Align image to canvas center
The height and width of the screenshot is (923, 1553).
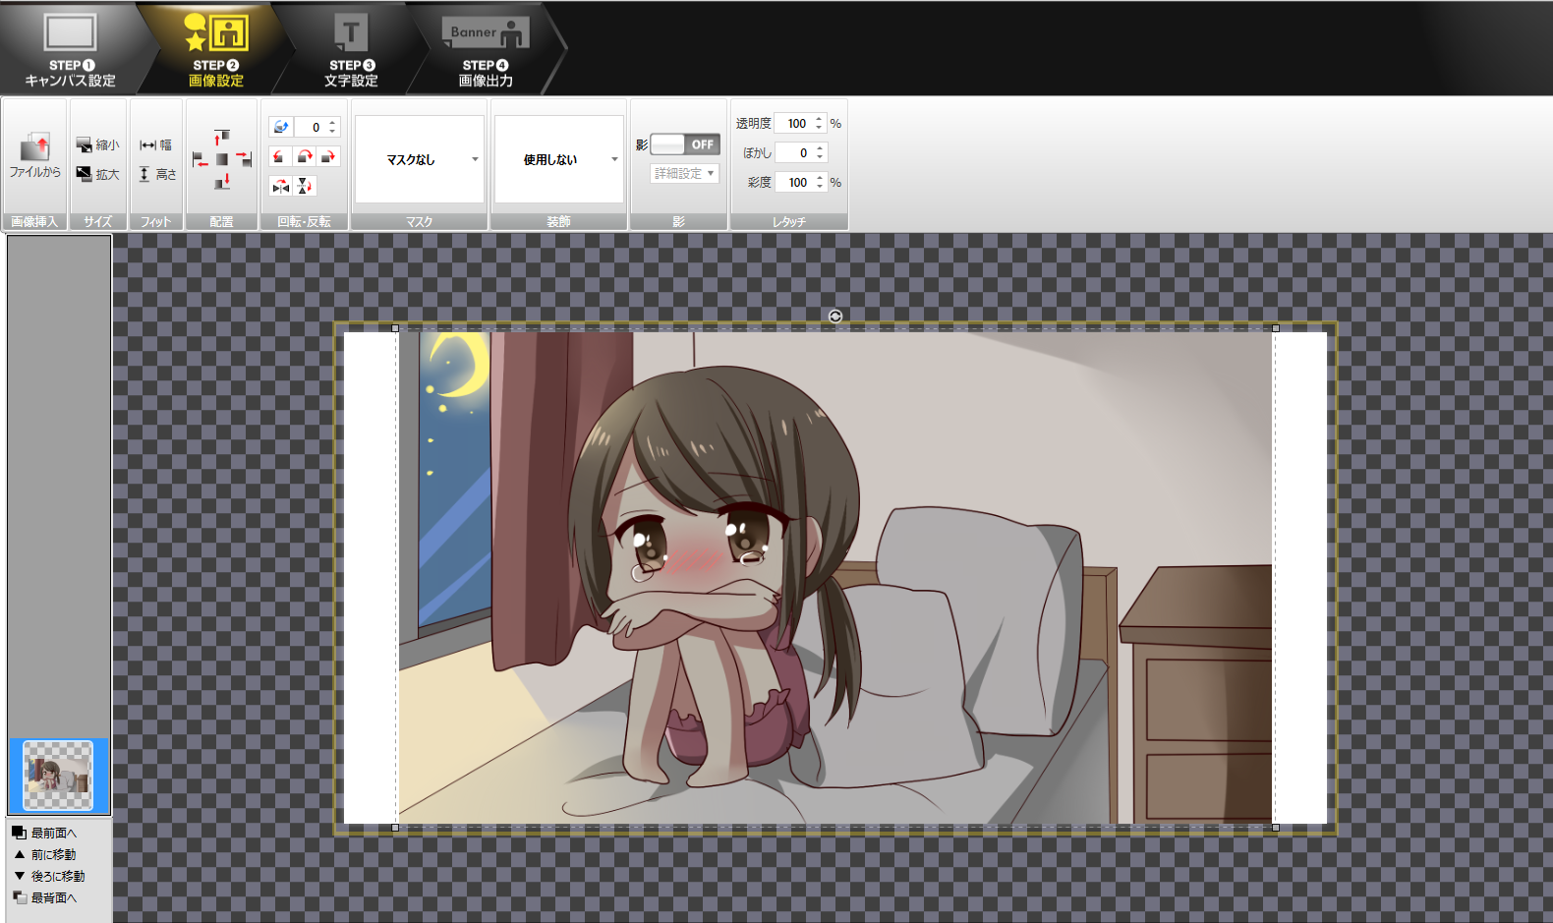(x=222, y=159)
